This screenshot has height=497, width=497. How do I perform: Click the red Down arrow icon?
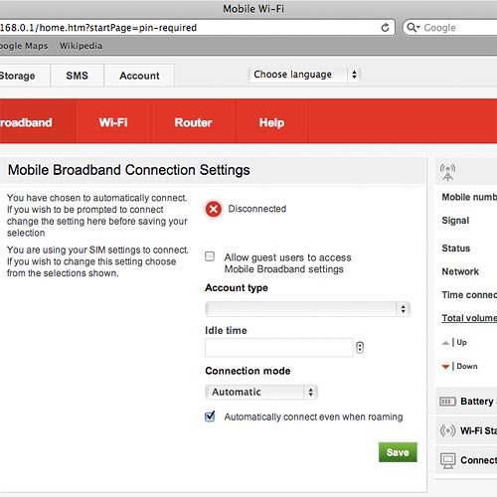(x=445, y=367)
